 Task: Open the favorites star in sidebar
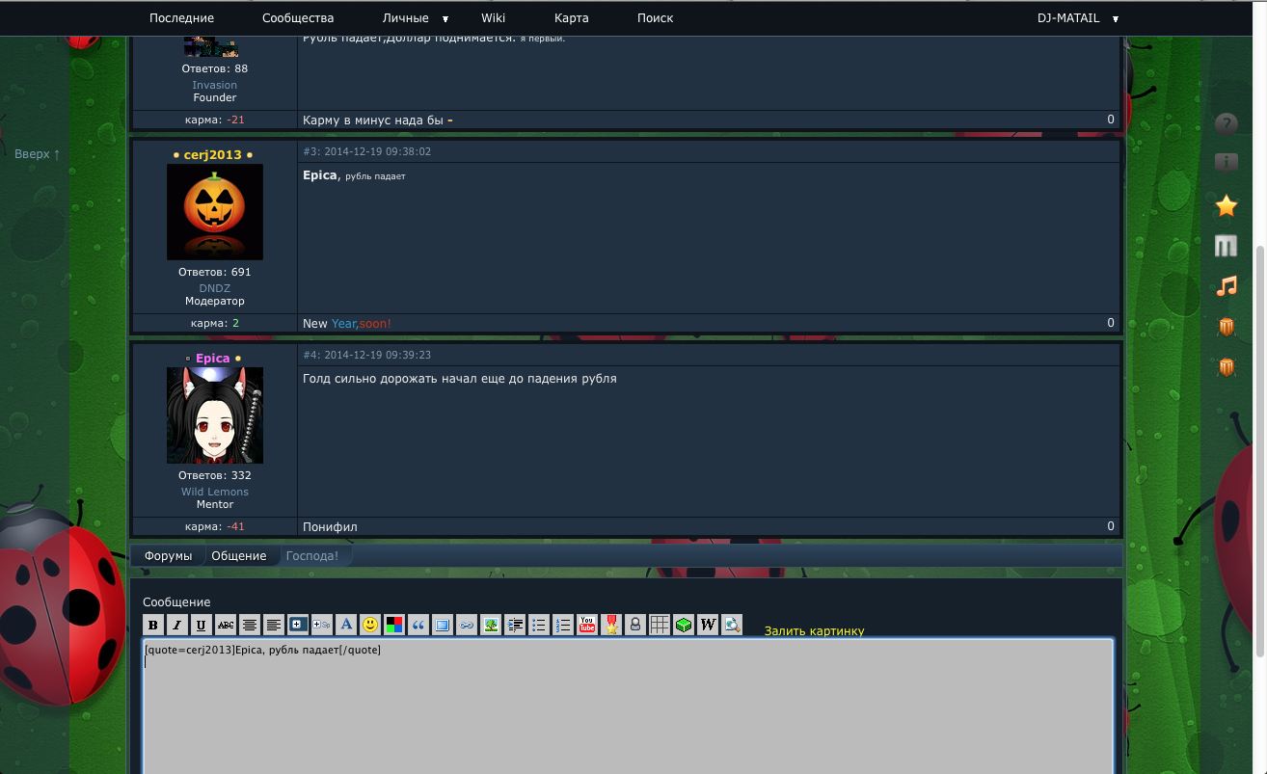1226,205
